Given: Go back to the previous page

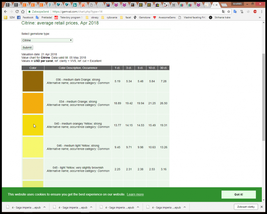Looking at the screenshot, I should pyautogui.click(x=6, y=12).
